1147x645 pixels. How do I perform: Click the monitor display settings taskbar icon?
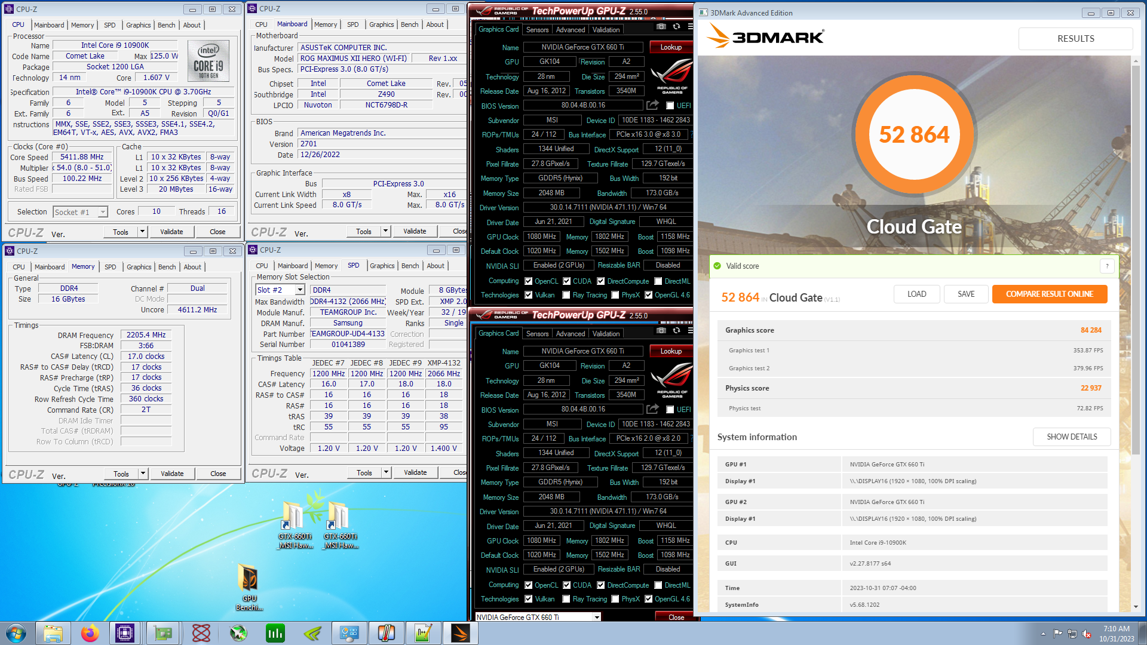point(349,632)
